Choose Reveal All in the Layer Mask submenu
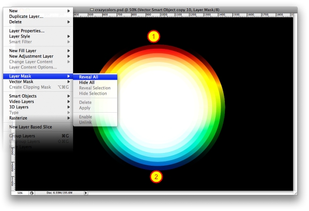This screenshot has width=309, height=211. click(x=95, y=77)
